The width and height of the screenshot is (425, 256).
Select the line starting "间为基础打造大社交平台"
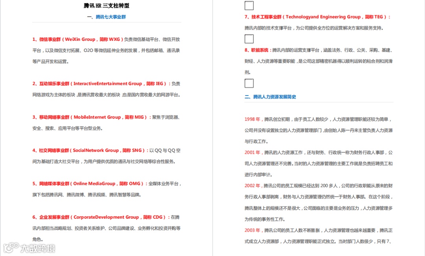[x=104, y=162]
